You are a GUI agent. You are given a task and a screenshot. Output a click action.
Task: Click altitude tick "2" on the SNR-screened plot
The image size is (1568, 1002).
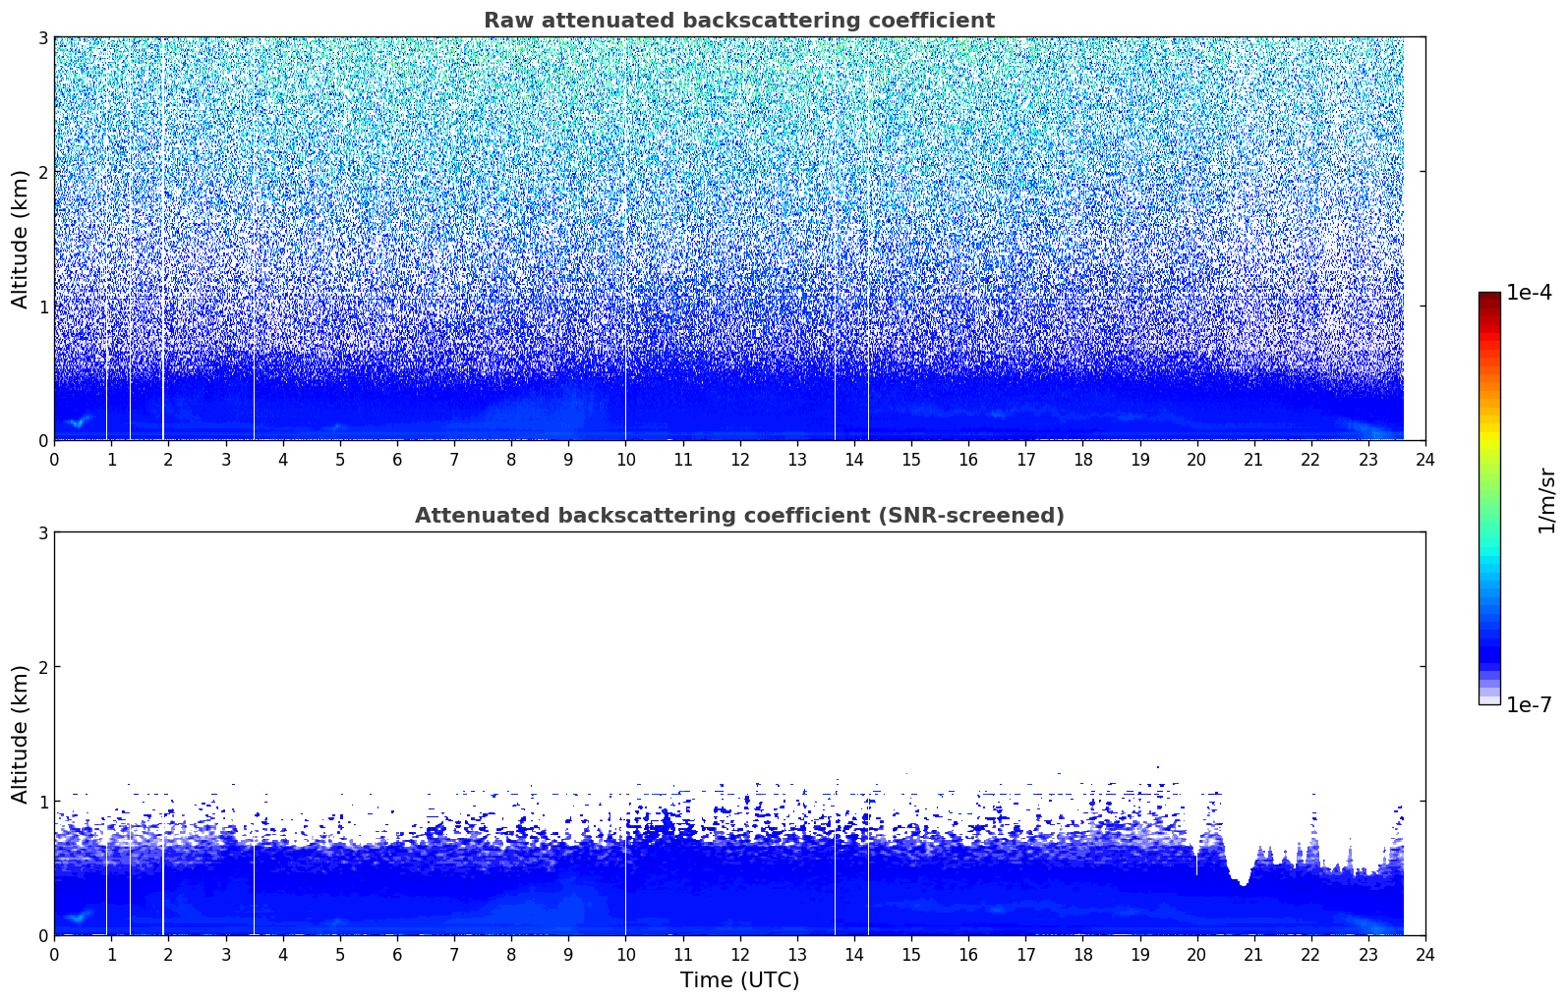coord(42,667)
